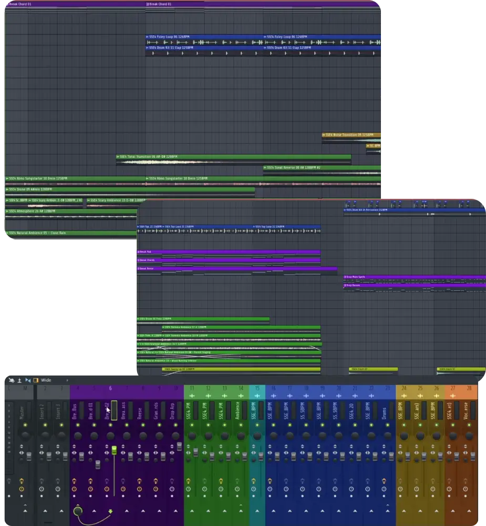Screen dimensions: 486x526
Task: Open the Wide mixer layout dropdown
Action: click(46, 380)
